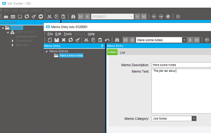
Task: Delete the memo with the X icon
Action: pos(64,40)
